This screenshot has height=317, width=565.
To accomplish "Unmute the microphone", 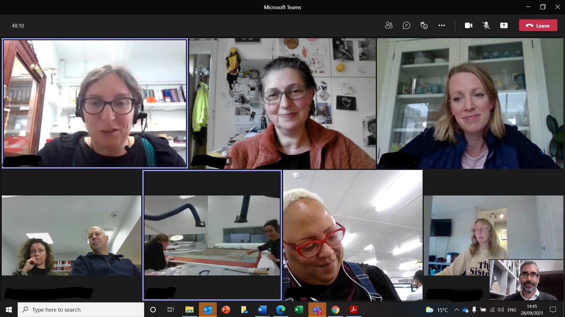I will 486,25.
